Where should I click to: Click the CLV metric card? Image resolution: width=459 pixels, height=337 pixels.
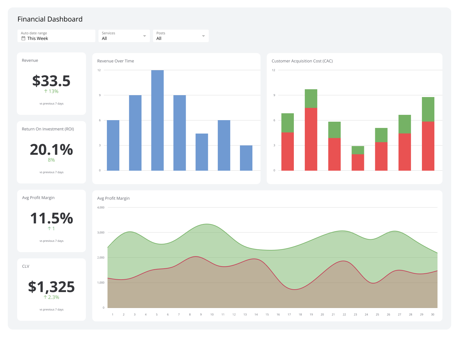pyautogui.click(x=51, y=289)
